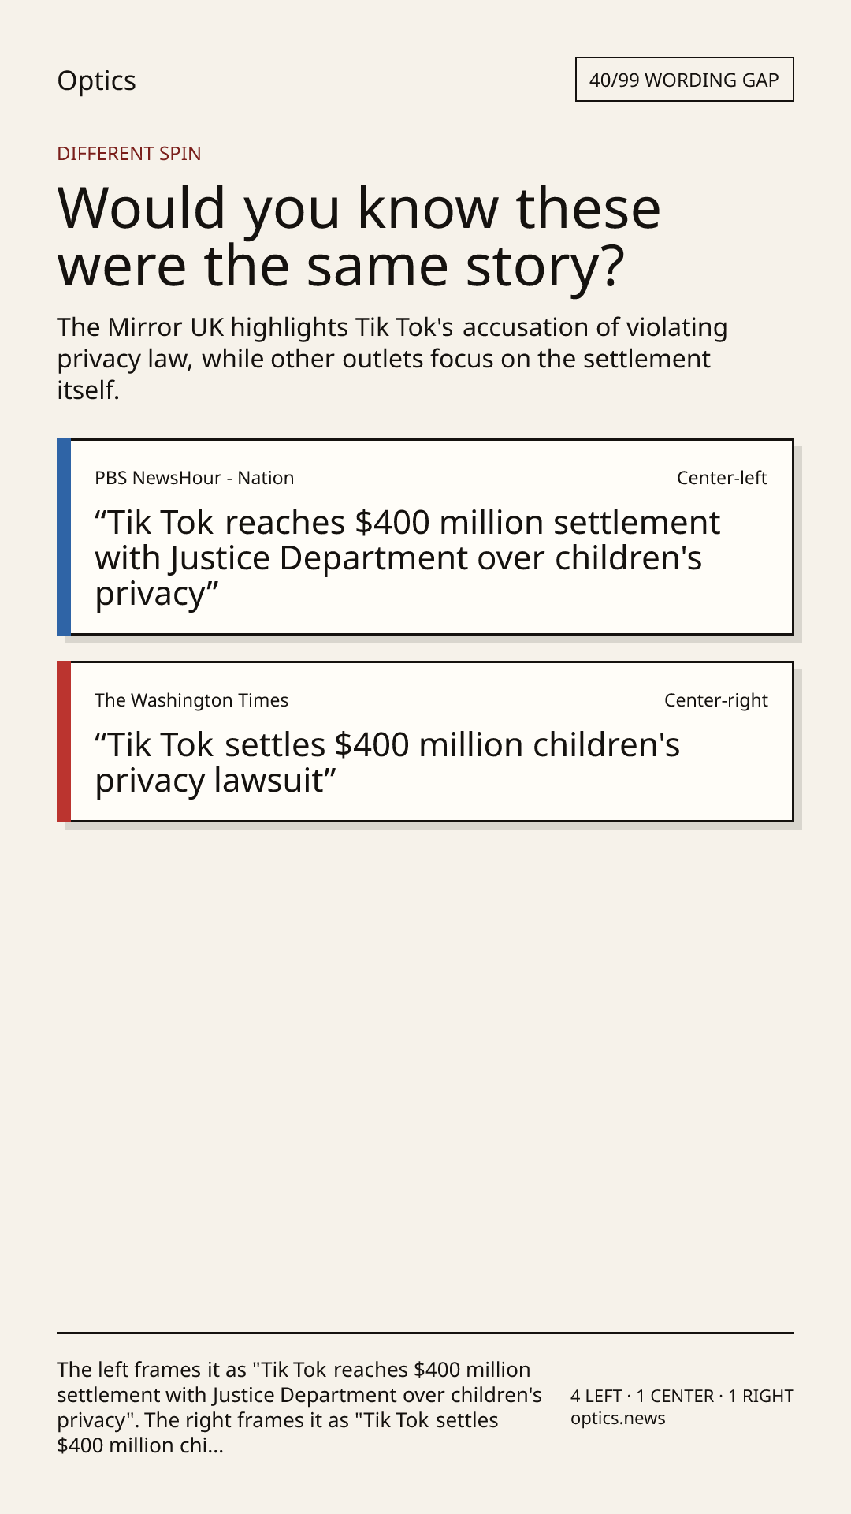Open the Washington Times headline card

(x=425, y=742)
